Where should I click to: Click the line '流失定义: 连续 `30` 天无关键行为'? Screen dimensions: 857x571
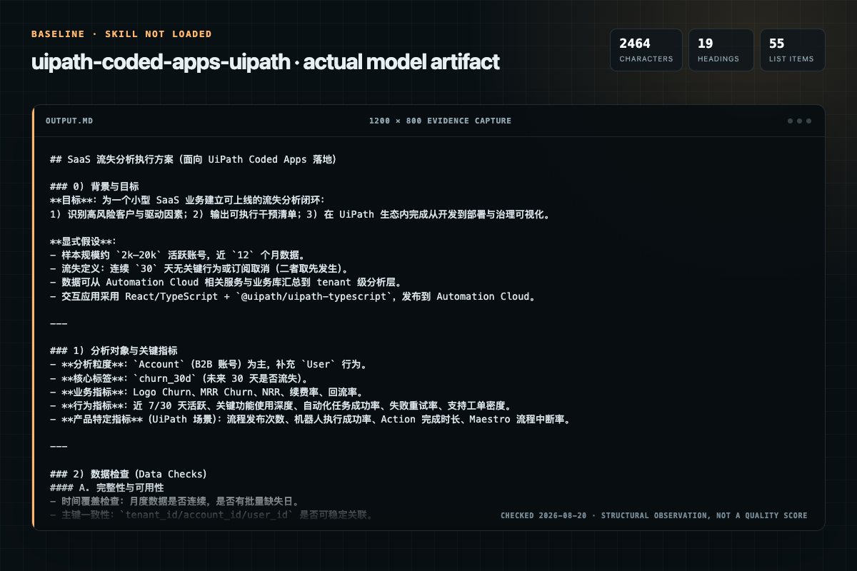(199, 269)
